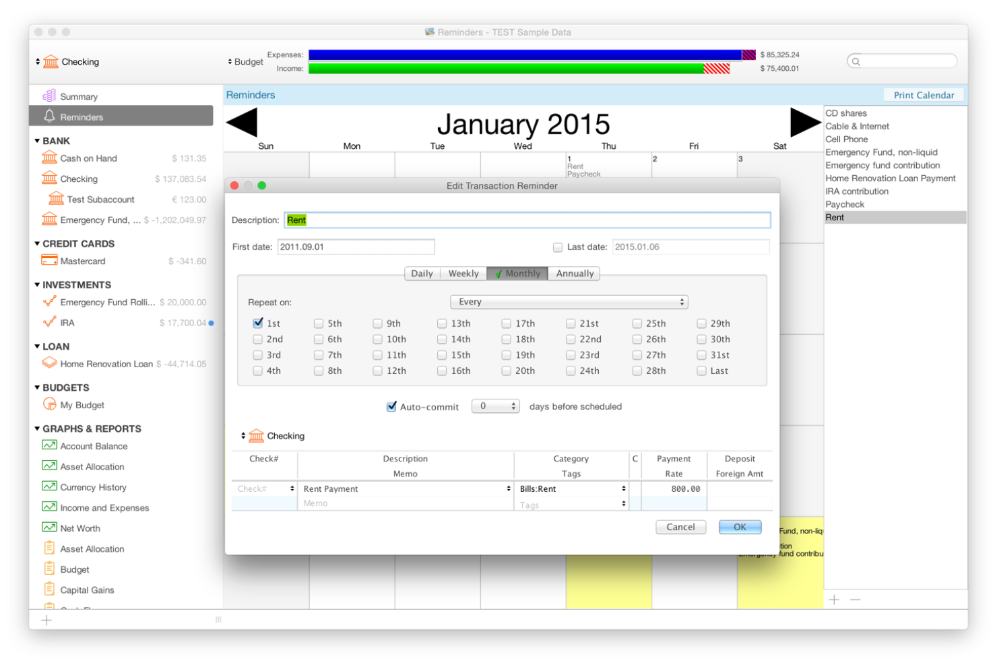Select the Mastercard credit card icon
The image size is (997, 665).
click(x=49, y=260)
